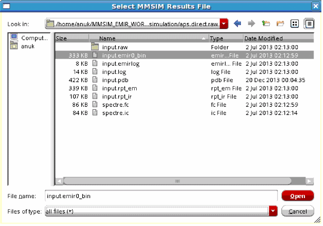The width and height of the screenshot is (323, 226).
Task: Select the input.emirlog file name
Action: [x=121, y=64]
